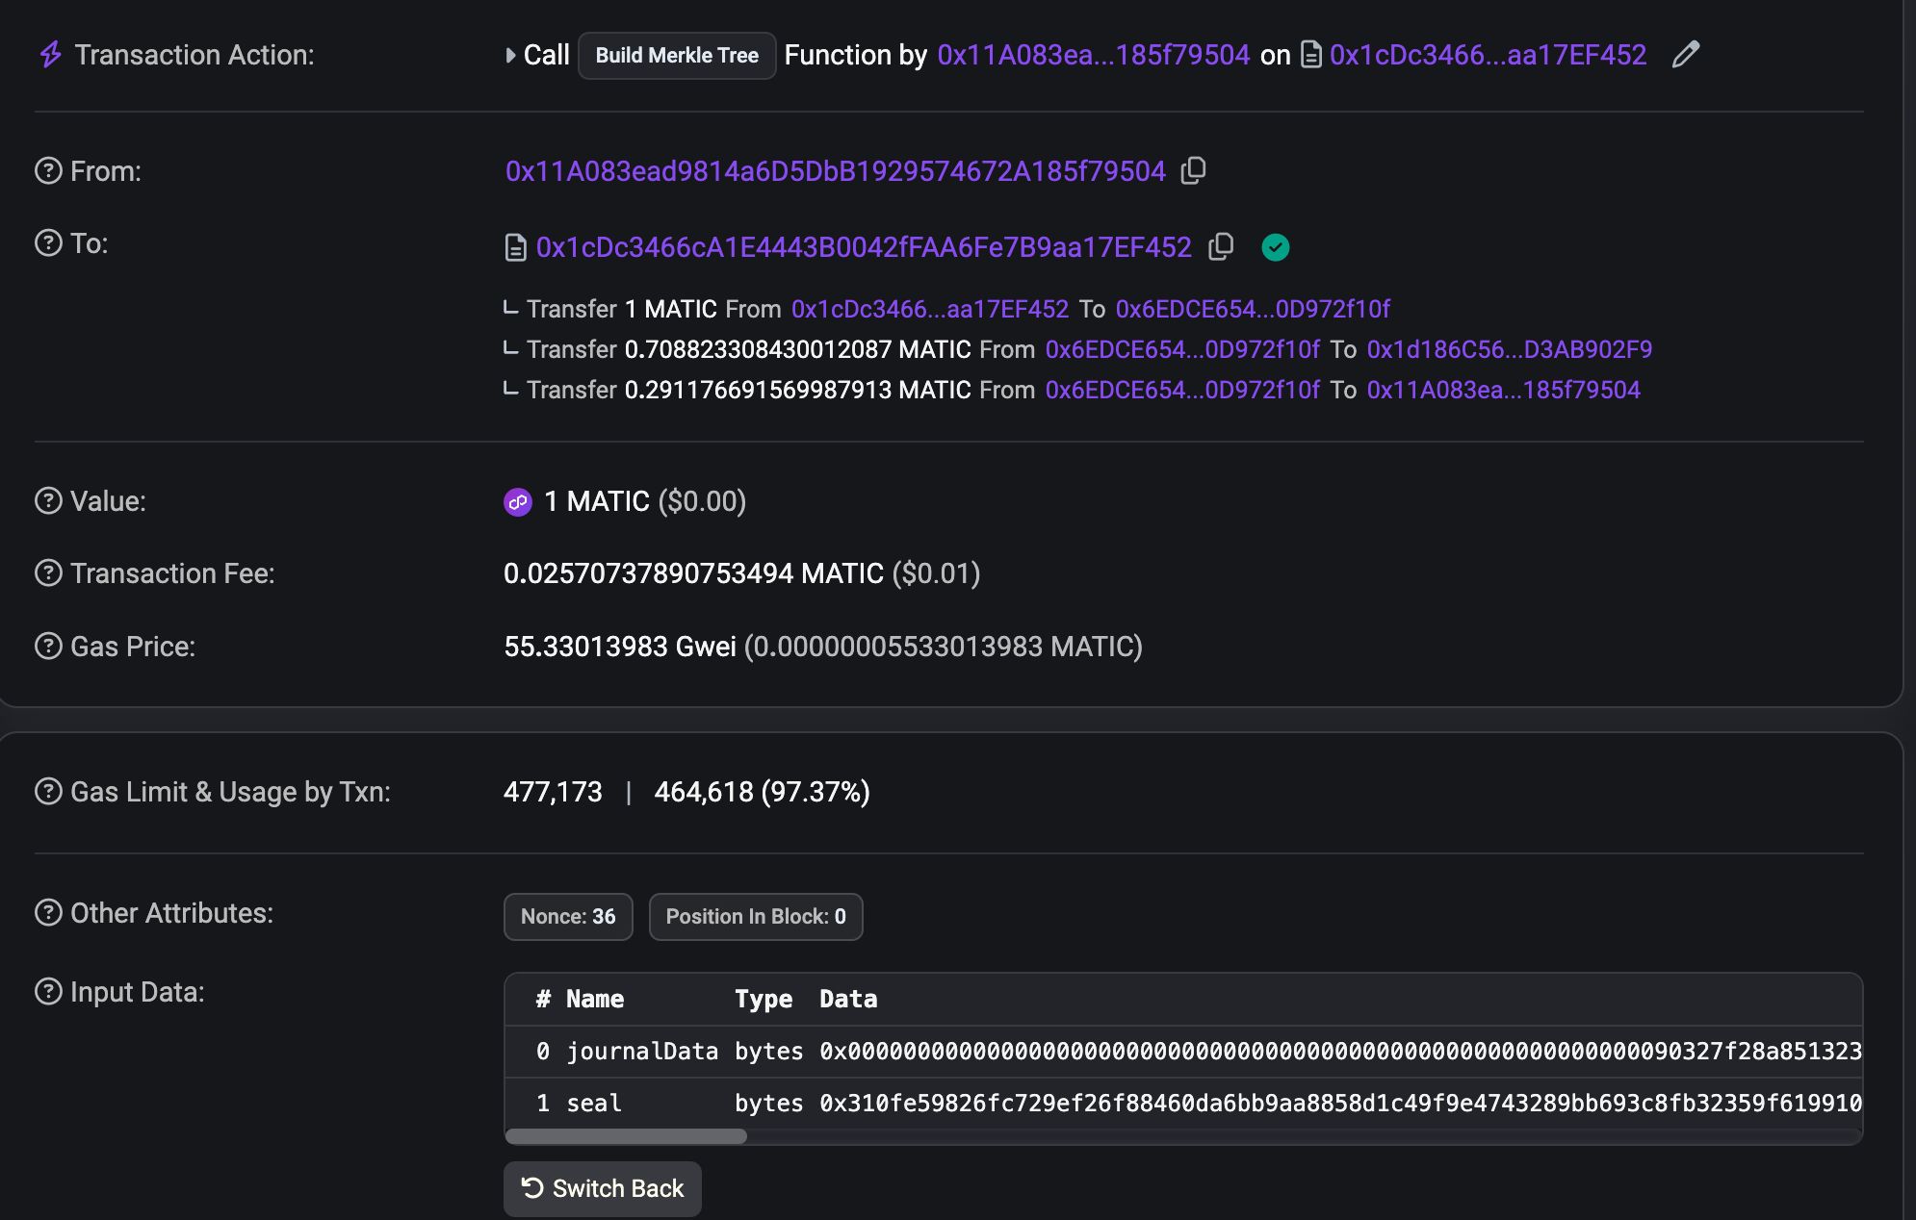Open recipient 0x11A083ea...185f79504 in last transfer

pos(1504,390)
